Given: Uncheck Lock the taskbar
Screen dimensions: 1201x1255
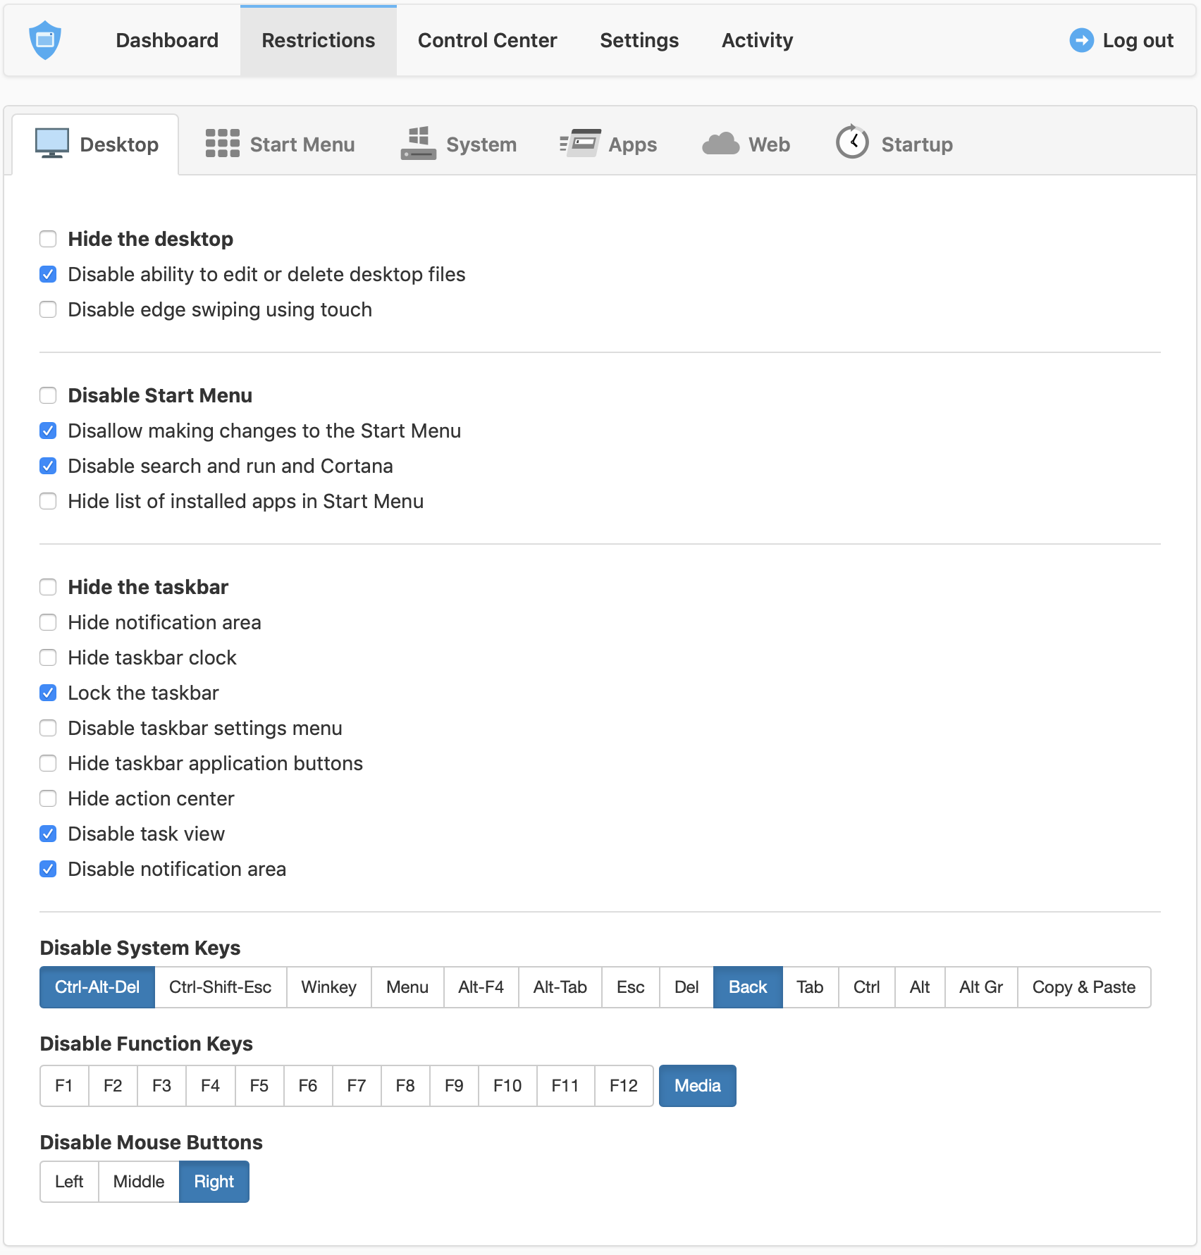Looking at the screenshot, I should coord(48,693).
